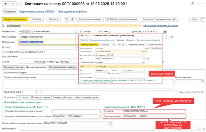Switch to the Основное tab of the receipt

click(x=10, y=12)
